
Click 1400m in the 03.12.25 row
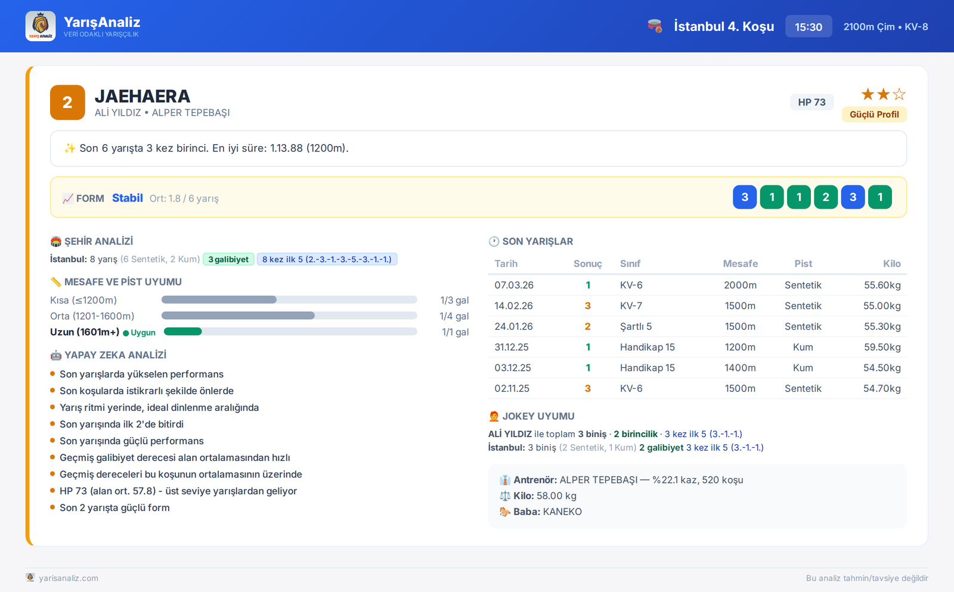[x=740, y=368]
